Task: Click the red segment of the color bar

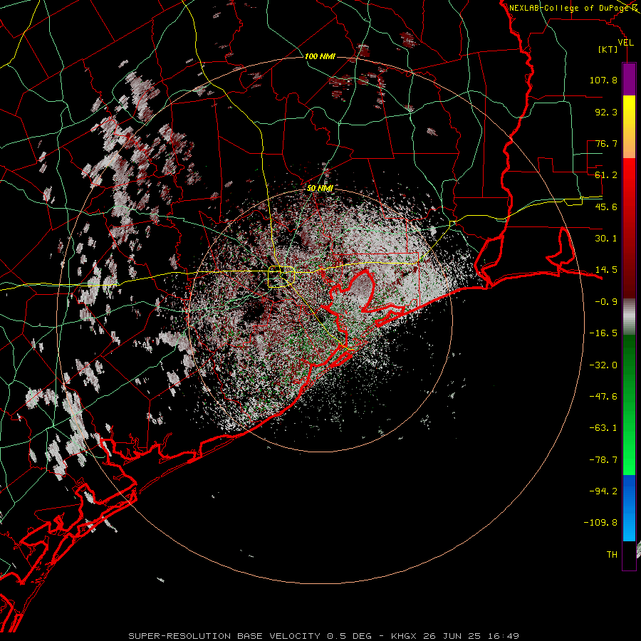Action: (629, 228)
